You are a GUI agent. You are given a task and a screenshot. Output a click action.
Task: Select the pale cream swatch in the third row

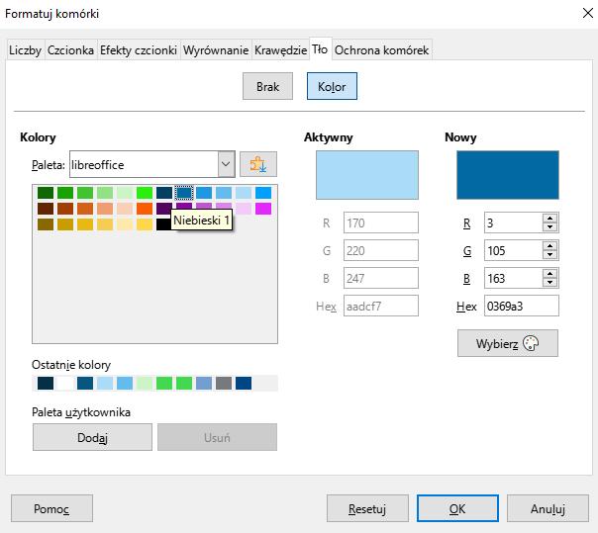(125, 224)
